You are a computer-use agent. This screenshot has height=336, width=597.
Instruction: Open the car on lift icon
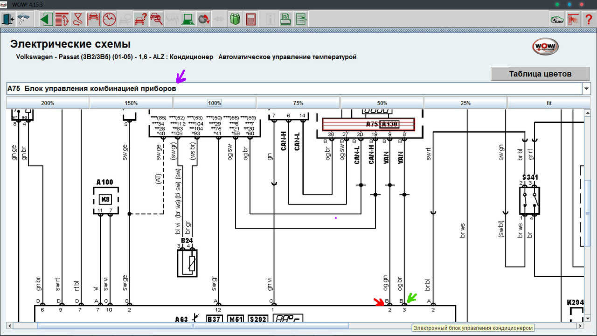93,19
